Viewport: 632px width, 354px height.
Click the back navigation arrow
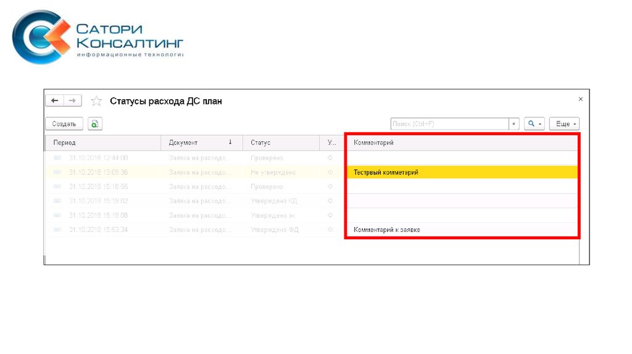(x=56, y=101)
